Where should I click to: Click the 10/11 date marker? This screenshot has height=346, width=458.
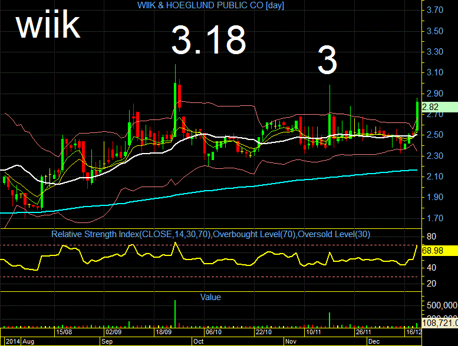pos(314,332)
